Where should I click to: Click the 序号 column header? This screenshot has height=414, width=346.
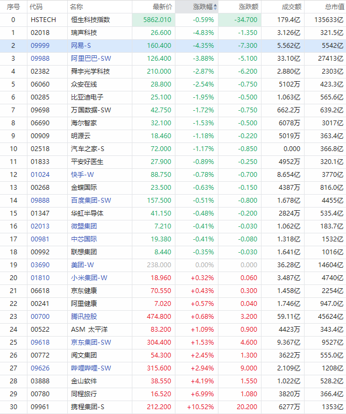point(13,7)
